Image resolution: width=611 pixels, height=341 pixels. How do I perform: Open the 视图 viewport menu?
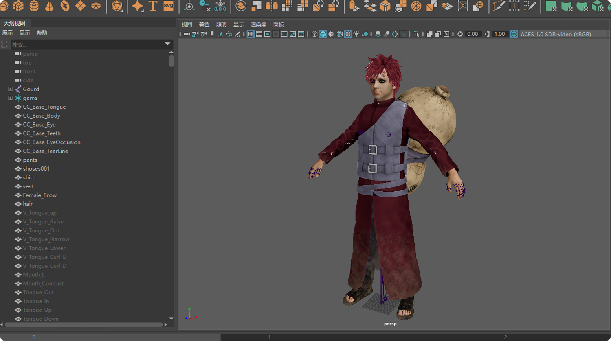pos(187,24)
